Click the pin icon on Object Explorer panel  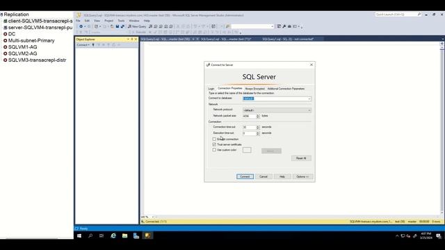(x=131, y=39)
